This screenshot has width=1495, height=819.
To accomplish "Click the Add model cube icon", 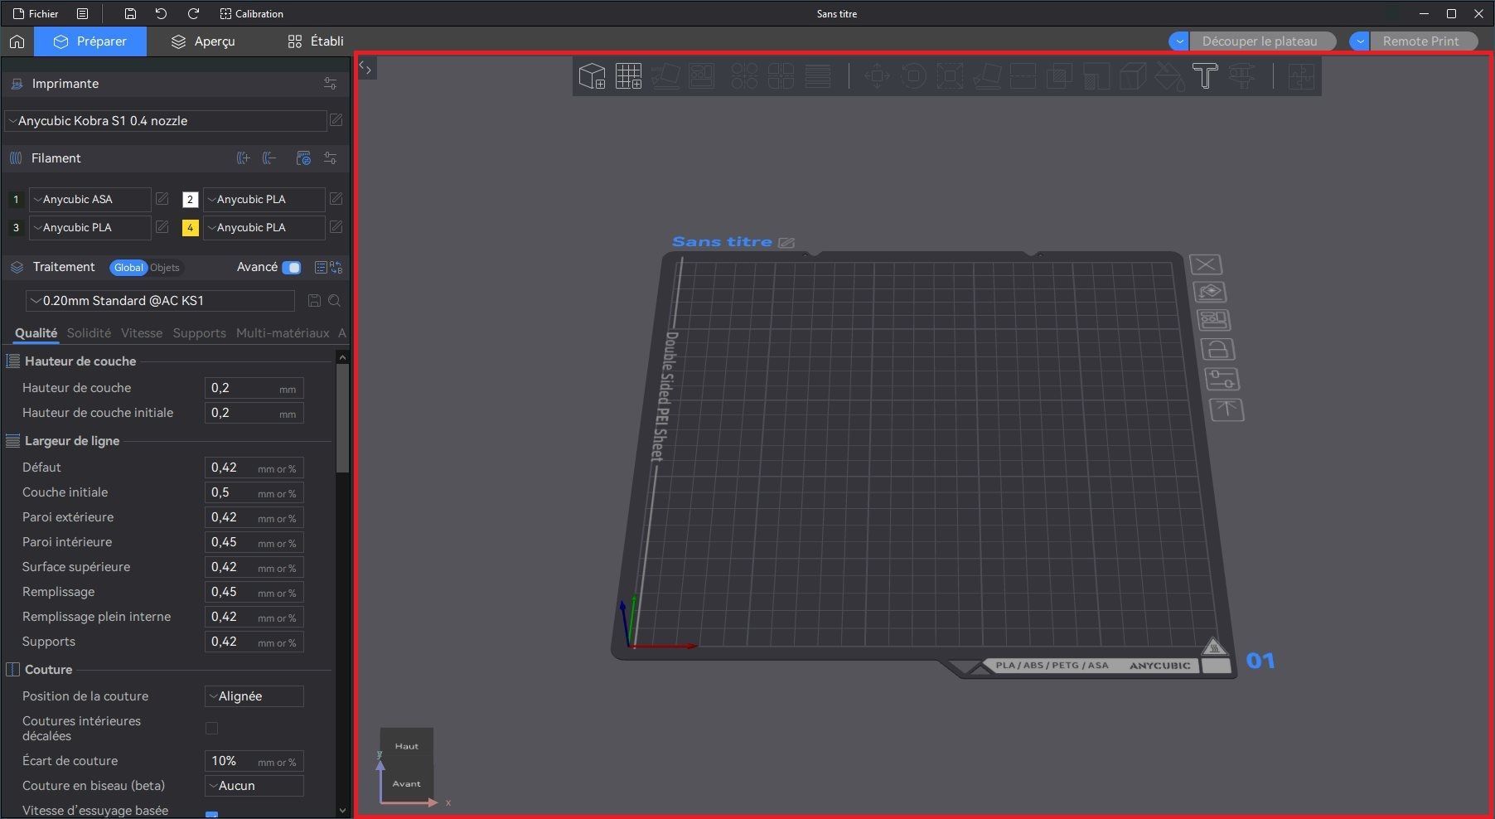I will coord(592,76).
